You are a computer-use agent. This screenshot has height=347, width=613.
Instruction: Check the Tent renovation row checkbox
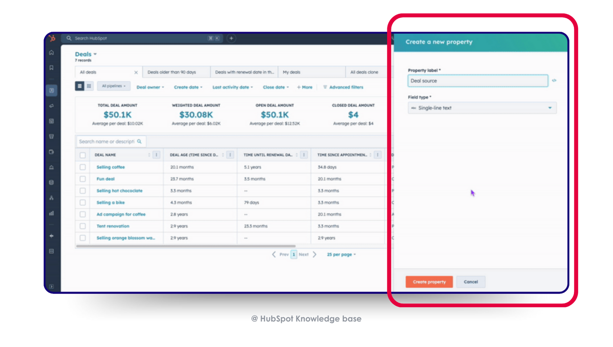(83, 226)
